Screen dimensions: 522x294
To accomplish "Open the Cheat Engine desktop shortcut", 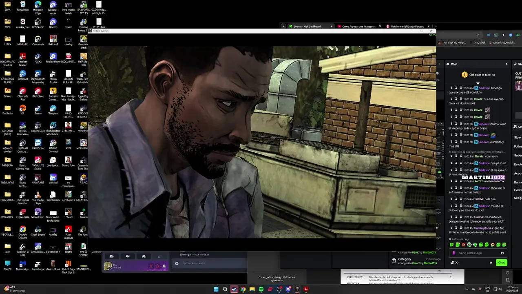I will [x=38, y=230].
